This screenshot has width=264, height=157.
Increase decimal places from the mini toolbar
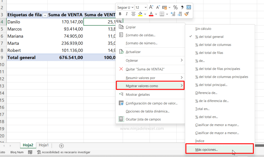click(173, 14)
